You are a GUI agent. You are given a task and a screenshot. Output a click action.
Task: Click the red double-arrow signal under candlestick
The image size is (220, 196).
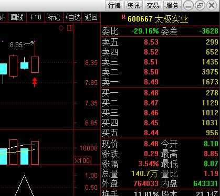(35, 82)
